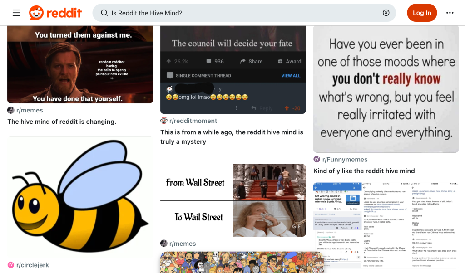Expand the thread with VIEW ALL
Image resolution: width=465 pixels, height=273 pixels.
(x=291, y=76)
